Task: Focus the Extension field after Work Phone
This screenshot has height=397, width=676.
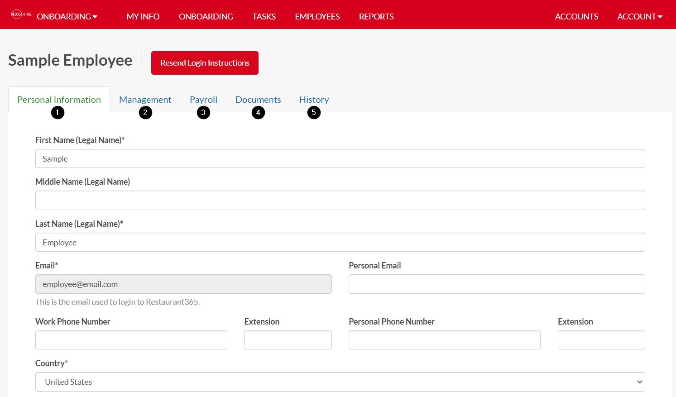Action: [x=288, y=340]
